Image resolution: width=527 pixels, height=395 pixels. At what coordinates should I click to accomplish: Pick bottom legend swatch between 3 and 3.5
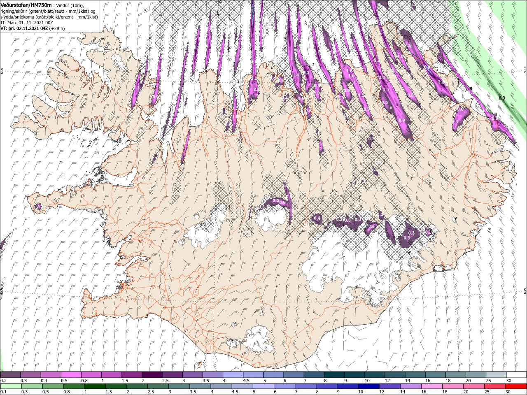point(179,386)
